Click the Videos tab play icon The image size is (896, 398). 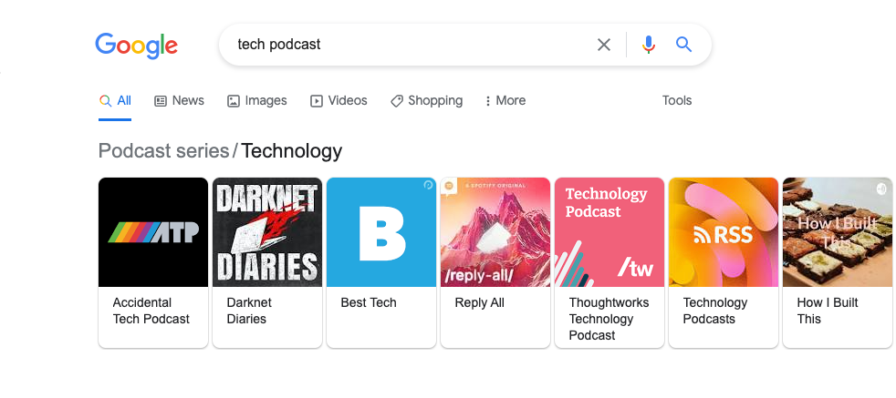[316, 101]
